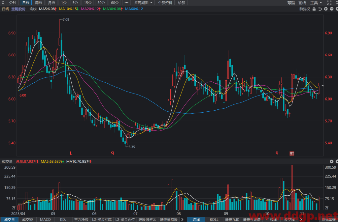The height and width of the screenshot is (222, 338).
Task: Select the MA10:6.15 indicator label
Action: (69, 9)
